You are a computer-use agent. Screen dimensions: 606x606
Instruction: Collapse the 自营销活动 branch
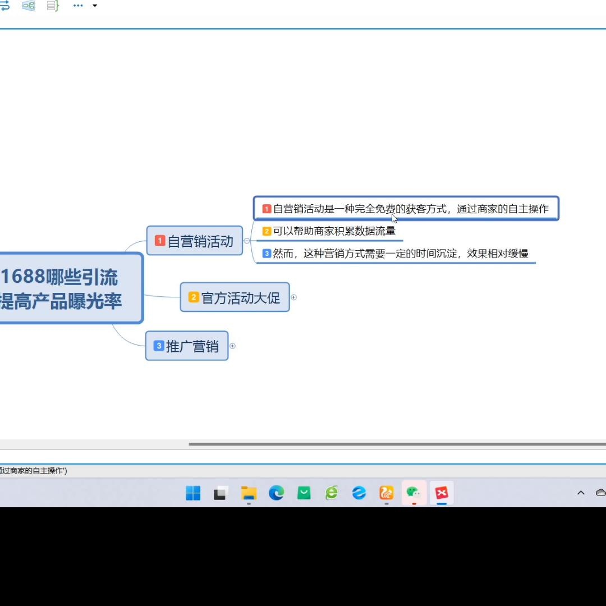point(246,241)
